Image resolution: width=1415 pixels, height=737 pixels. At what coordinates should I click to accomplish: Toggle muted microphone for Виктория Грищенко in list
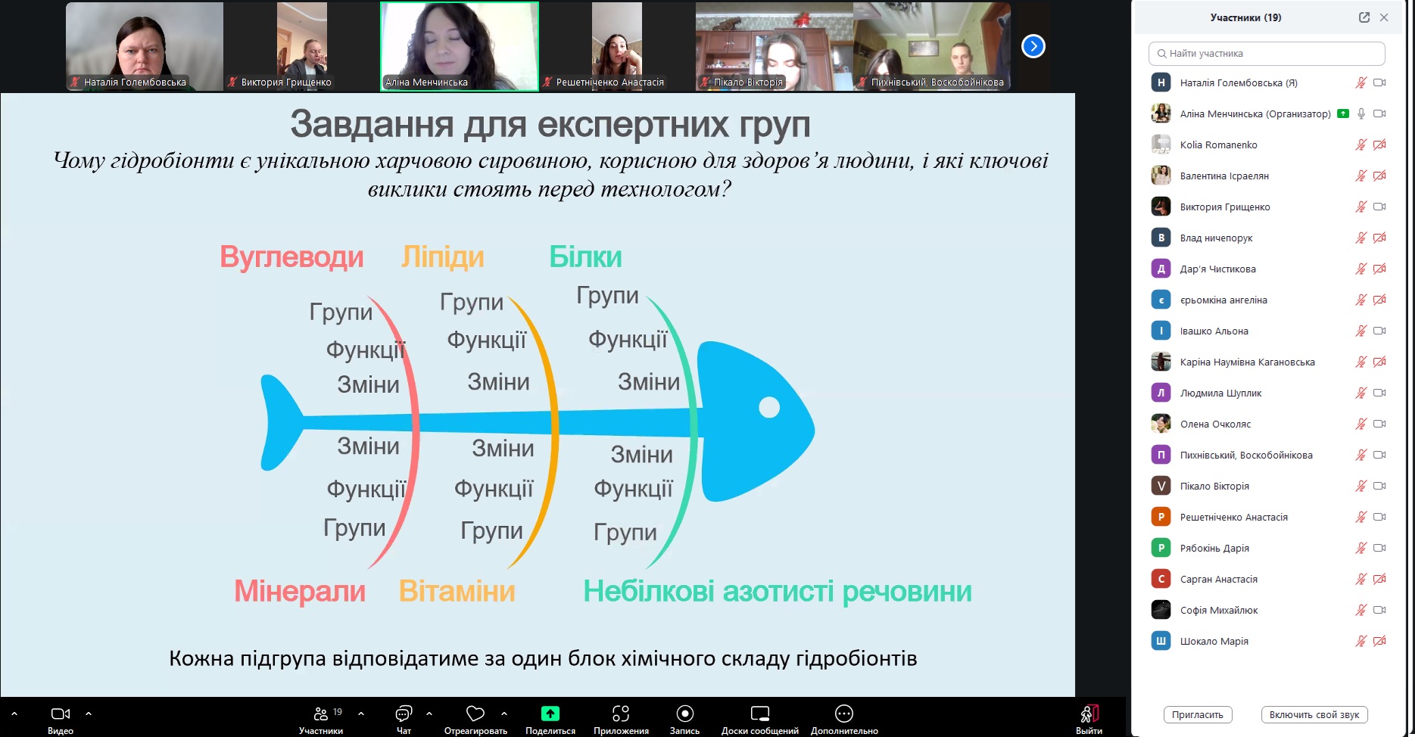1360,207
